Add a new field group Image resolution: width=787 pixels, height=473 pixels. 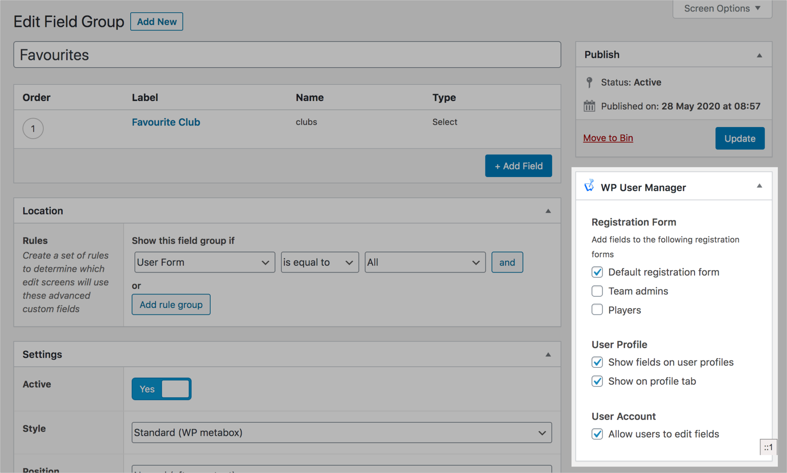[156, 21]
